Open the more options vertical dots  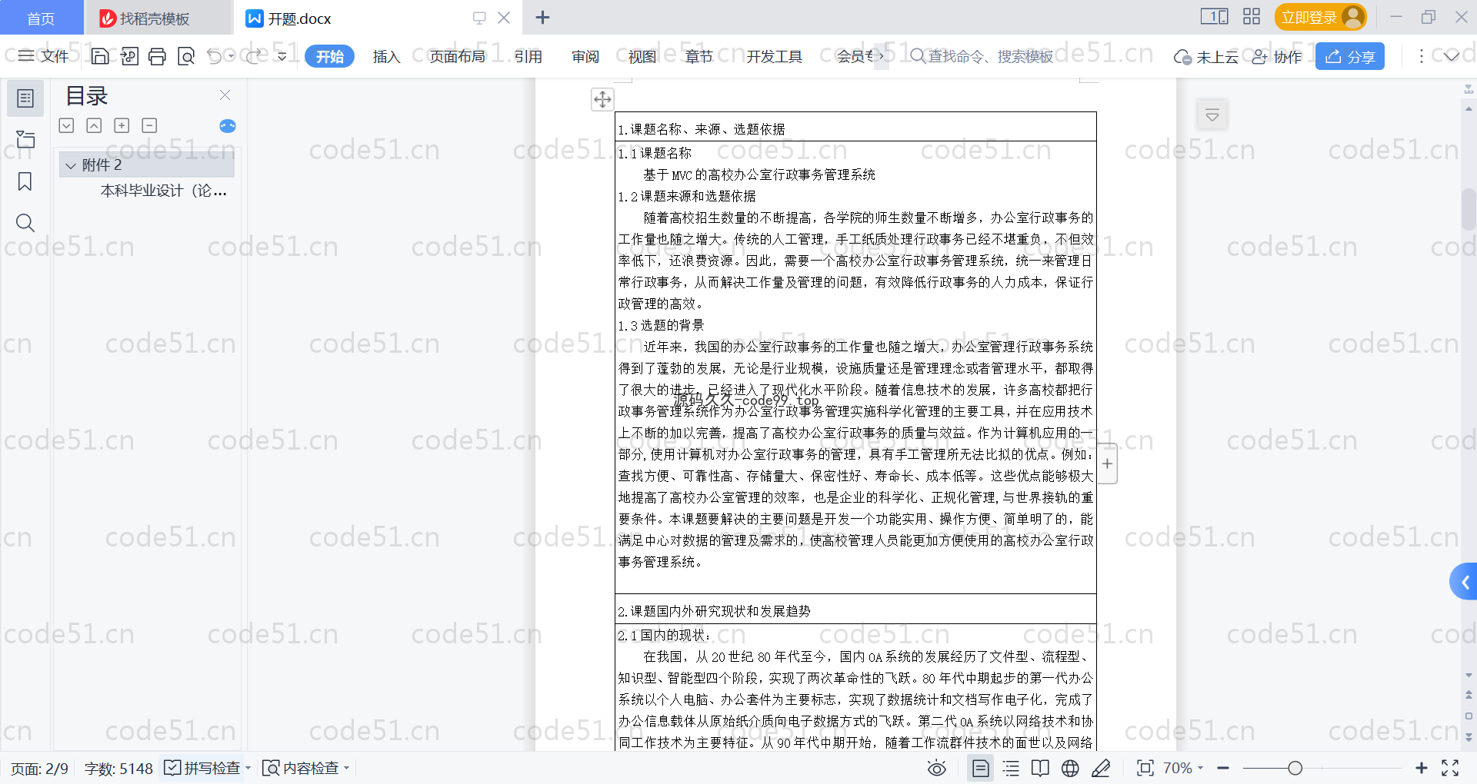click(x=1421, y=56)
